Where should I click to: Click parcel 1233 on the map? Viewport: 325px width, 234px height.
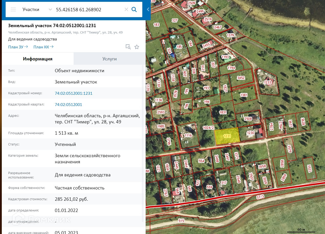[268, 82]
